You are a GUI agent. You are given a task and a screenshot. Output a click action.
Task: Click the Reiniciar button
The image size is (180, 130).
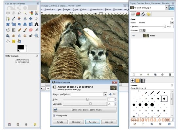pyautogui.click(x=76, y=122)
